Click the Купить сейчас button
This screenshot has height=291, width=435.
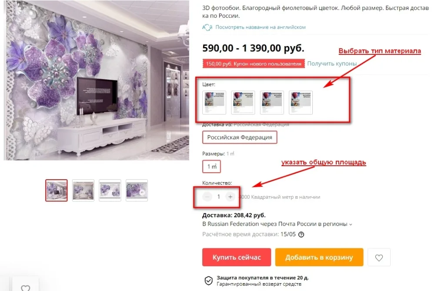point(237,257)
